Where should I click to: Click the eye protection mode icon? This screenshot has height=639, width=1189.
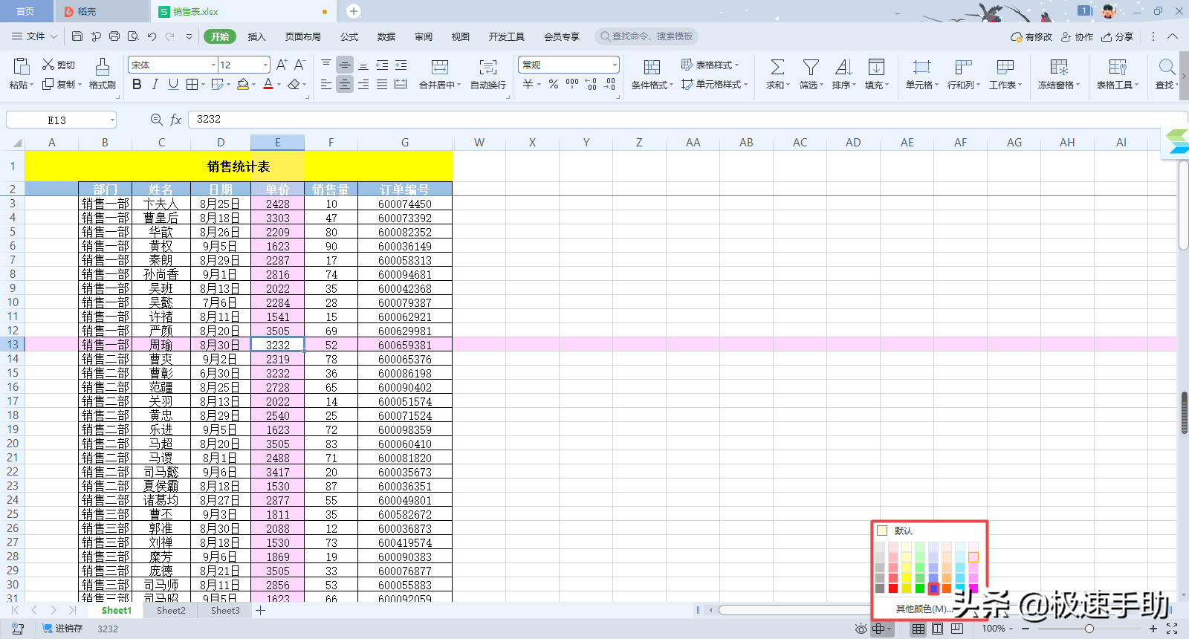[x=861, y=629]
